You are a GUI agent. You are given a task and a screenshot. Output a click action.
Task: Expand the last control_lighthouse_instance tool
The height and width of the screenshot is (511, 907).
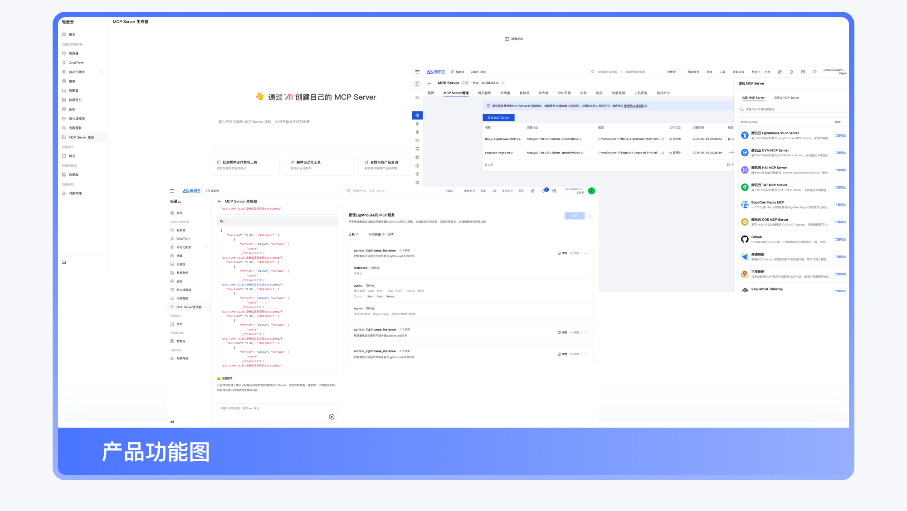(x=586, y=354)
